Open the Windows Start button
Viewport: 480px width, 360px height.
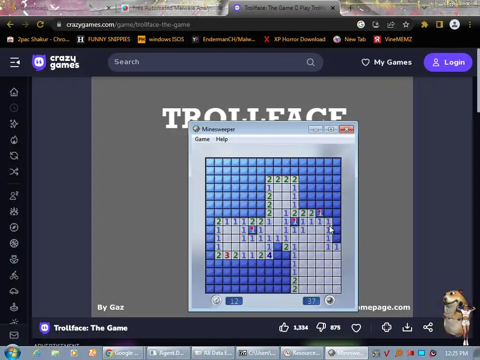click(12, 352)
